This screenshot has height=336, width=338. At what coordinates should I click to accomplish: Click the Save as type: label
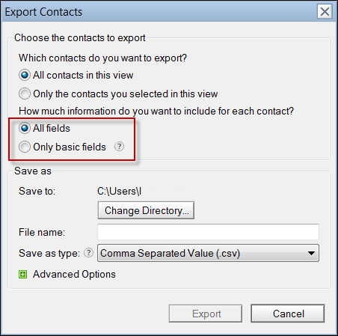pos(49,253)
